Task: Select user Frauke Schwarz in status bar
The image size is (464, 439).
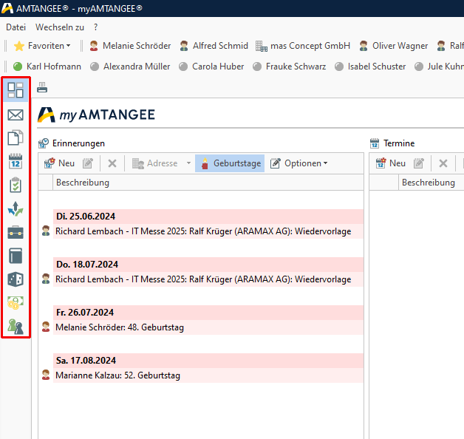Action: tap(289, 67)
